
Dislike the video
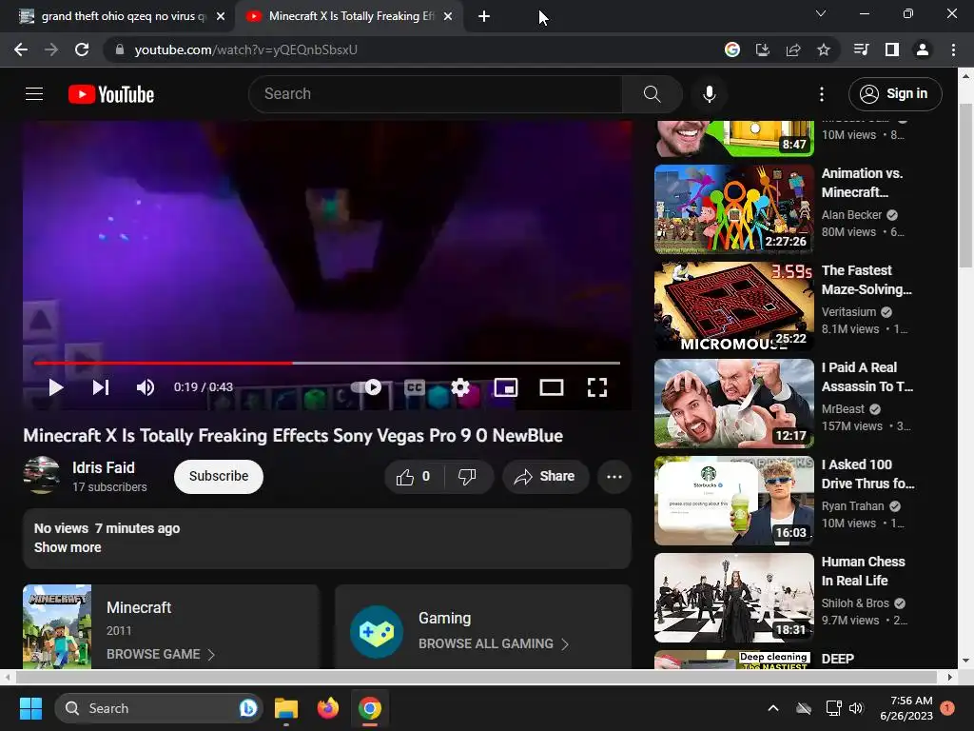[468, 477]
